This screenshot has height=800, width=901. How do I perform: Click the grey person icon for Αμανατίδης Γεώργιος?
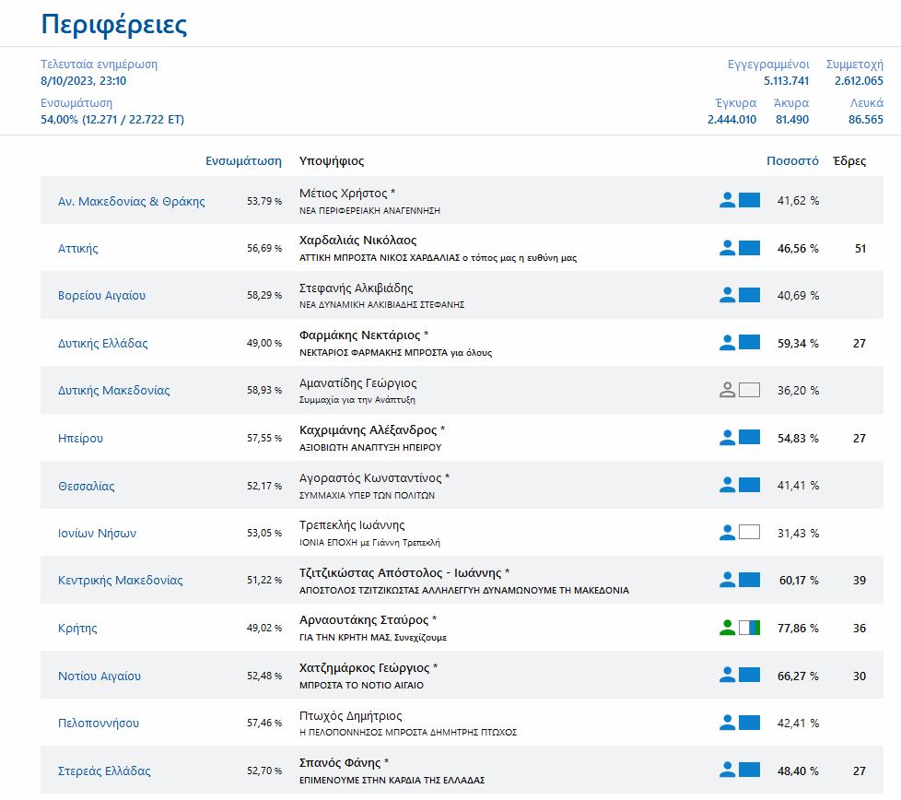coord(727,390)
